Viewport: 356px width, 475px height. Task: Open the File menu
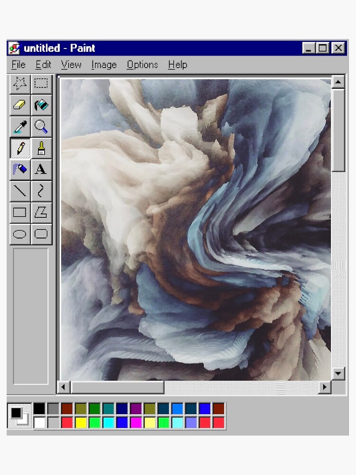pyautogui.click(x=19, y=65)
